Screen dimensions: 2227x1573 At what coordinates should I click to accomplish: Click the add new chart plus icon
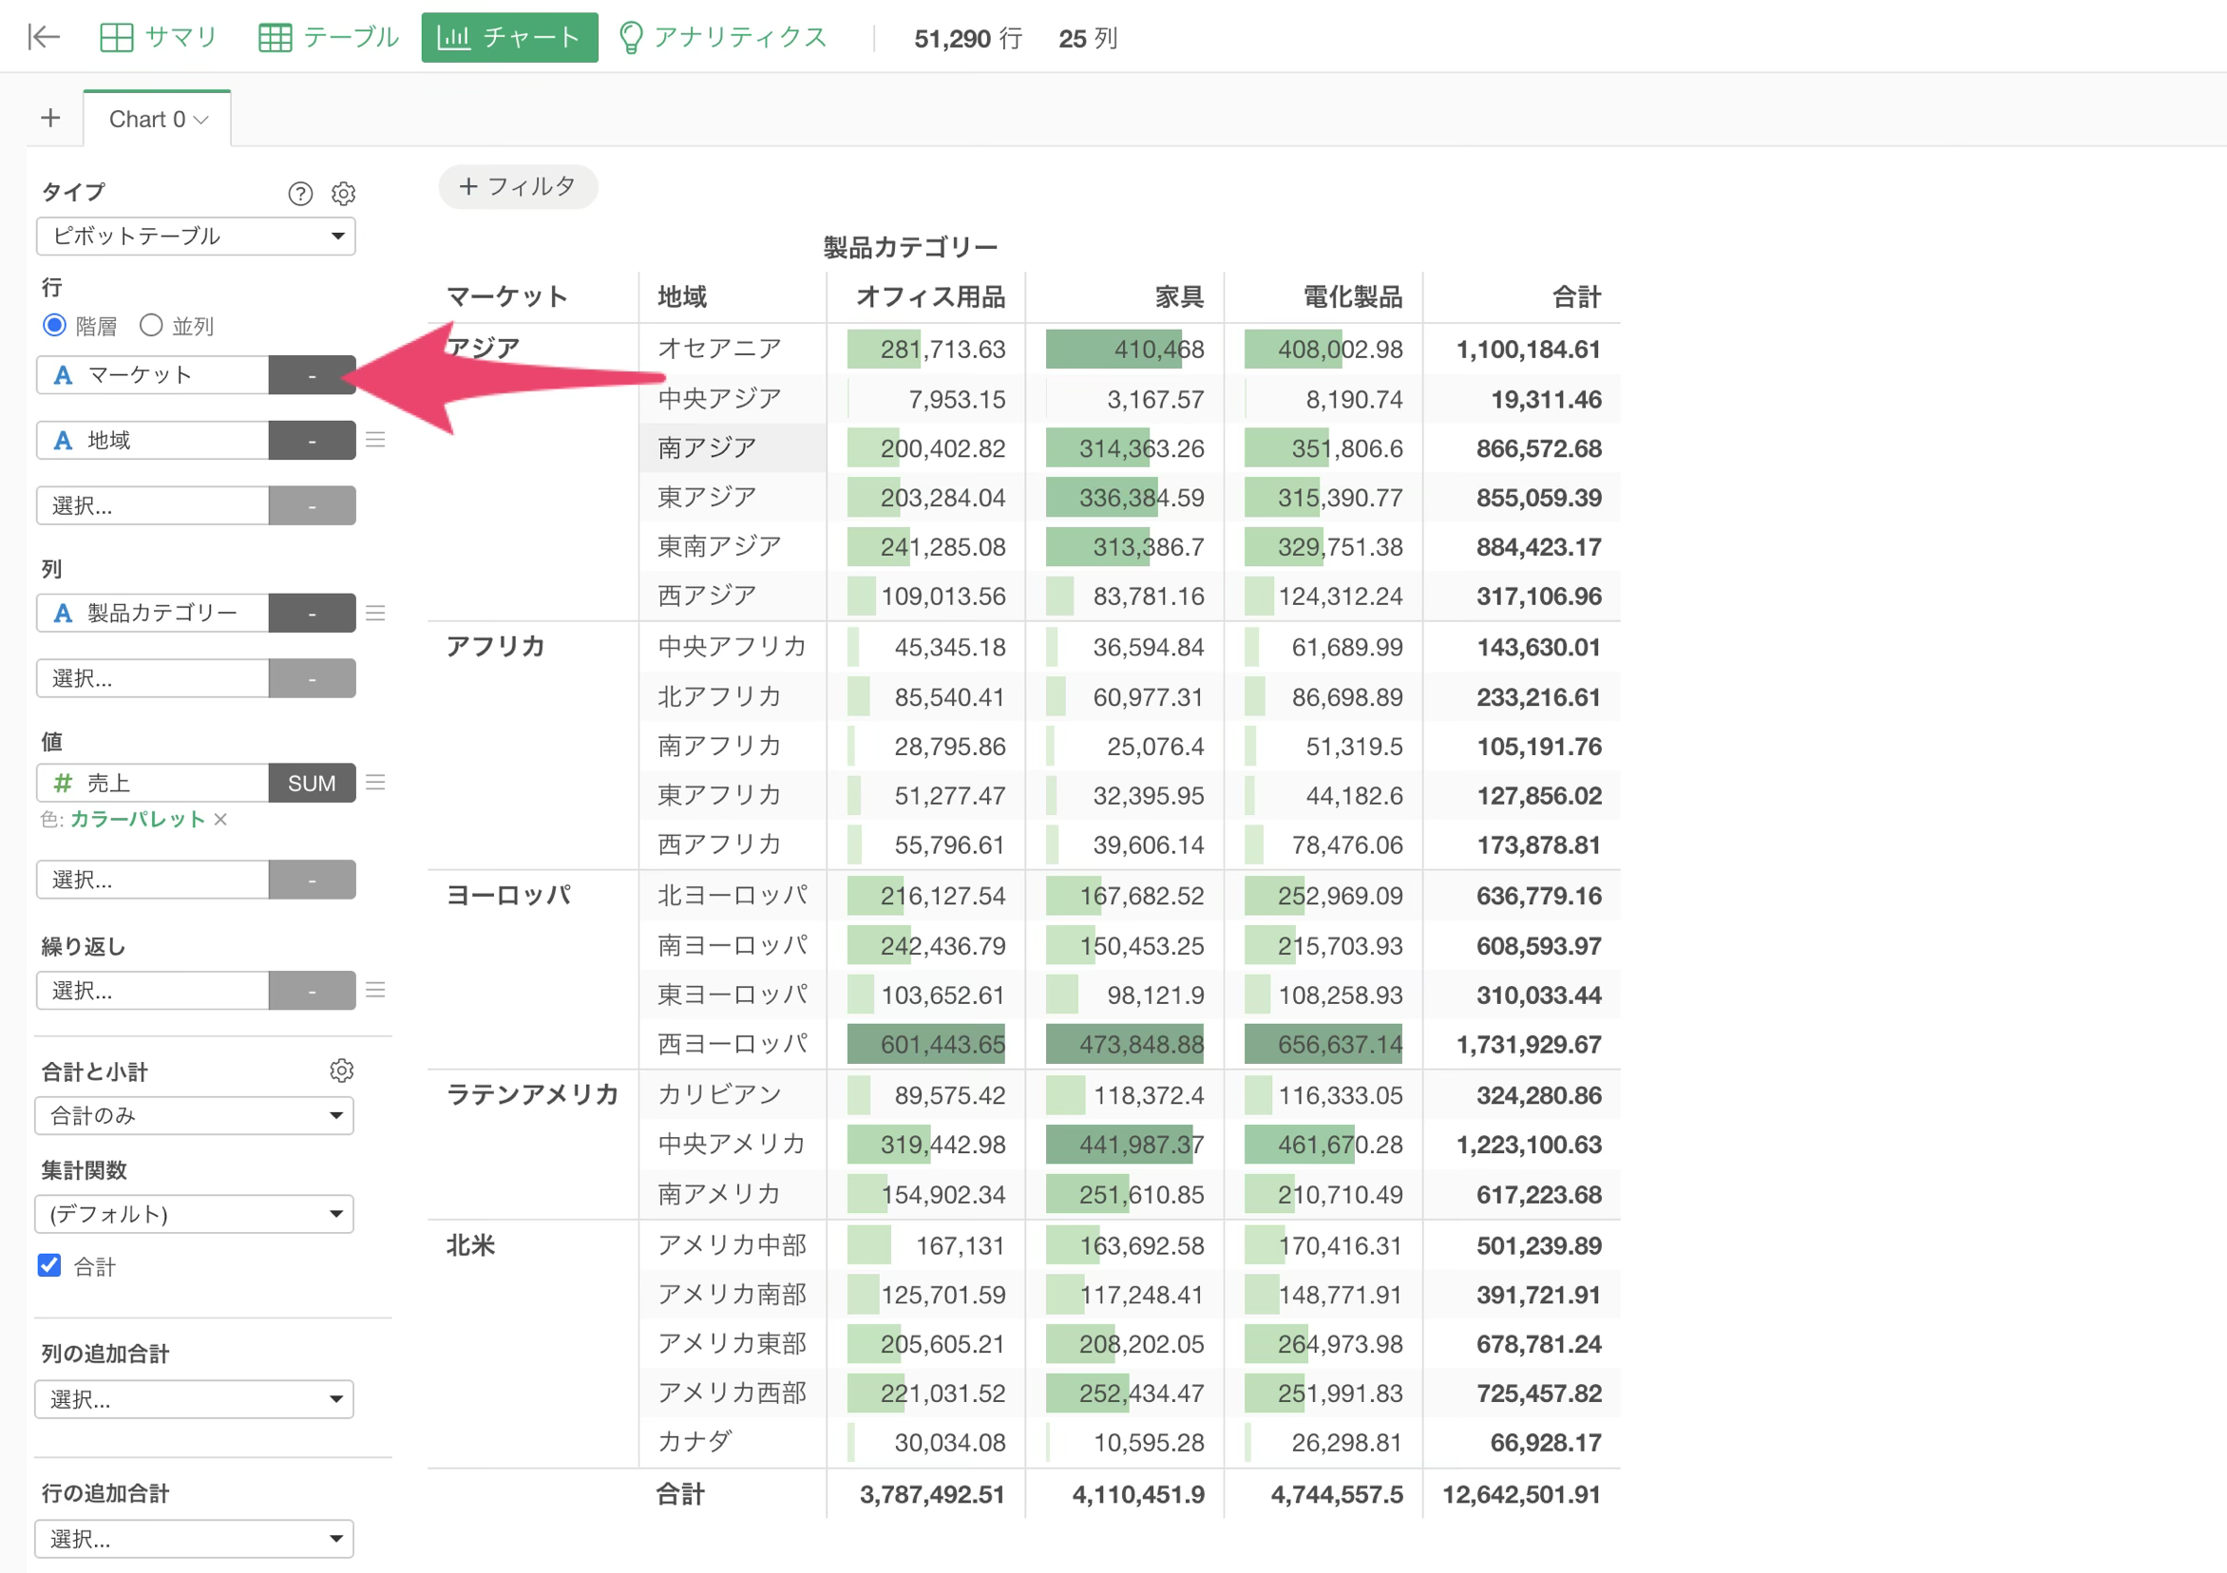pyautogui.click(x=50, y=119)
